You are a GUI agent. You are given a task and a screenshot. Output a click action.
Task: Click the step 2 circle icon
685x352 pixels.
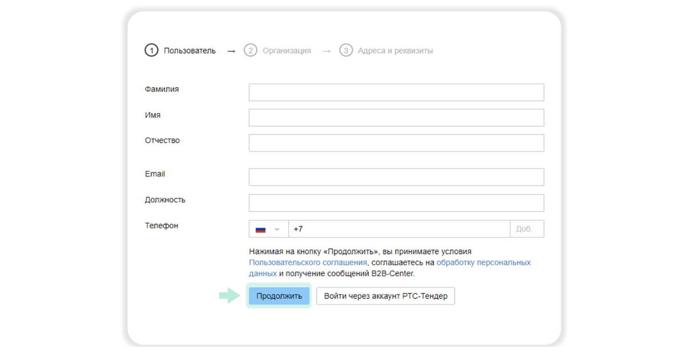tap(250, 51)
